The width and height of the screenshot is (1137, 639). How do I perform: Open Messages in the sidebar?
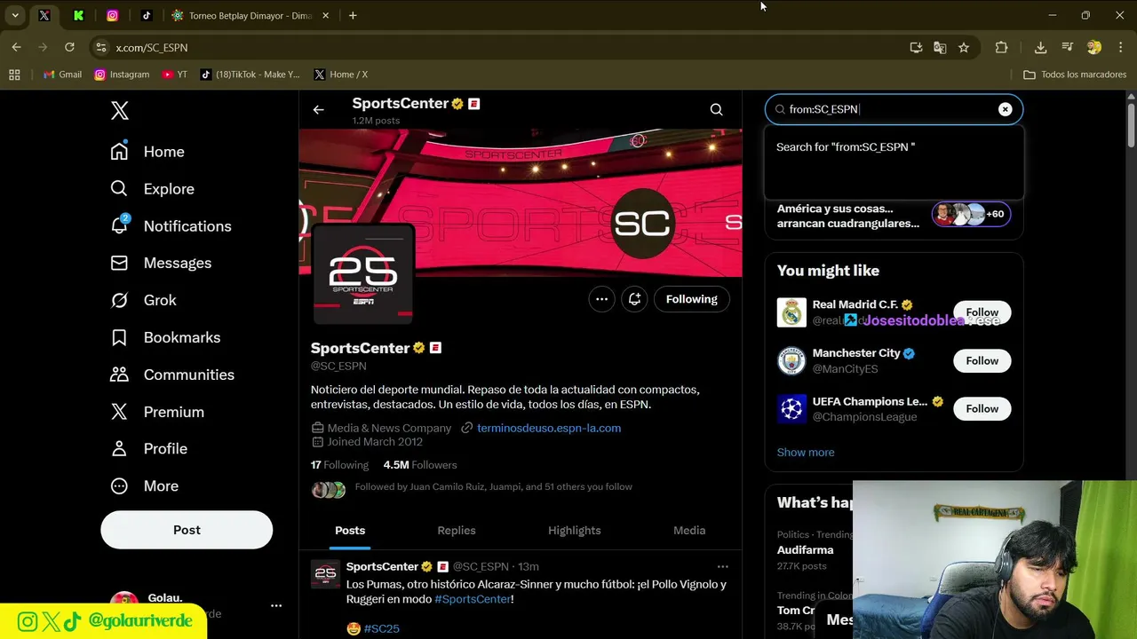coord(161,264)
